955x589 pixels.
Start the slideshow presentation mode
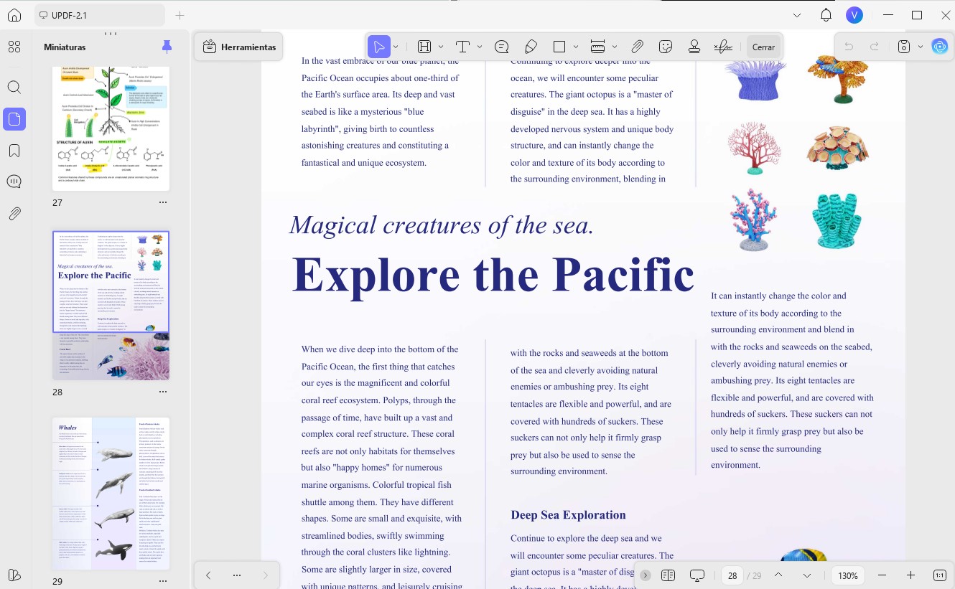pyautogui.click(x=697, y=575)
